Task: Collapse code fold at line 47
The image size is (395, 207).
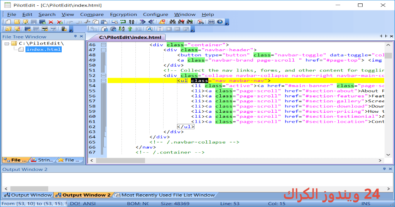Action: 103,50
